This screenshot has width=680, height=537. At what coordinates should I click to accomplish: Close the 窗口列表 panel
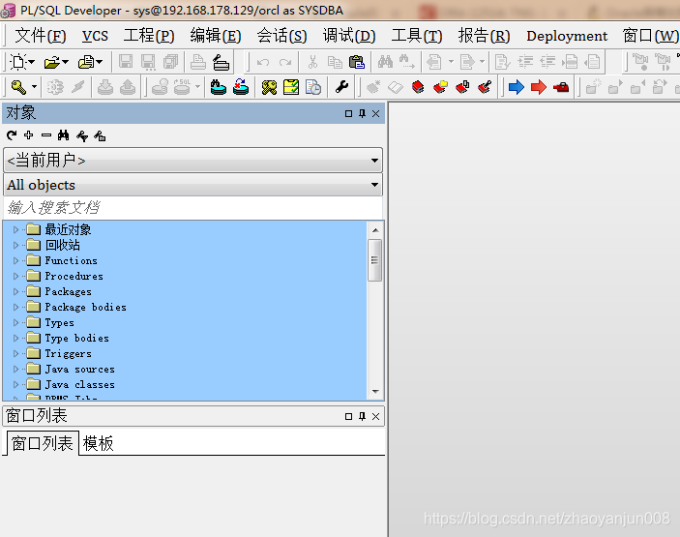376,416
